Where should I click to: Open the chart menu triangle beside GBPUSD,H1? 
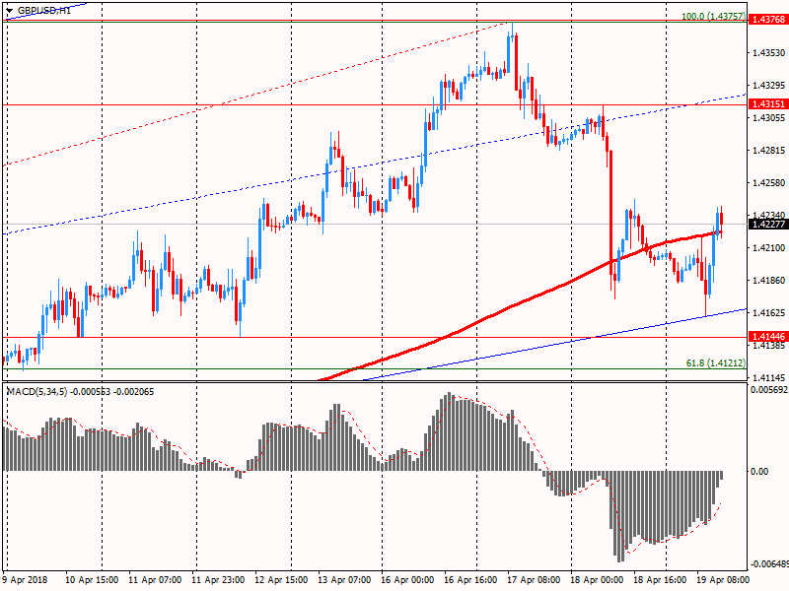[10, 10]
